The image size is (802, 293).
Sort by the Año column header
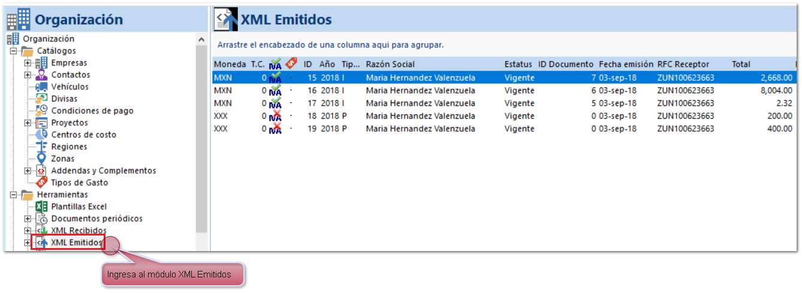pos(327,64)
